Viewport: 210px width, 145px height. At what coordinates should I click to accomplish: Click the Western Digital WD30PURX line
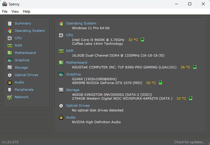click(122, 98)
